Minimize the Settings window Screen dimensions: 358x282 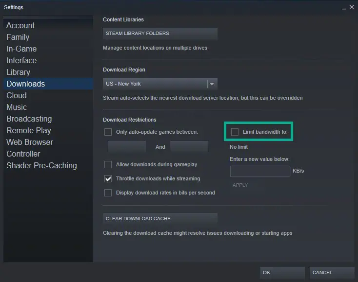344,8
